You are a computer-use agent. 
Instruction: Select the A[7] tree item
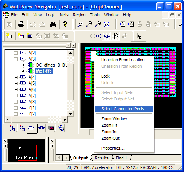coord(32,96)
